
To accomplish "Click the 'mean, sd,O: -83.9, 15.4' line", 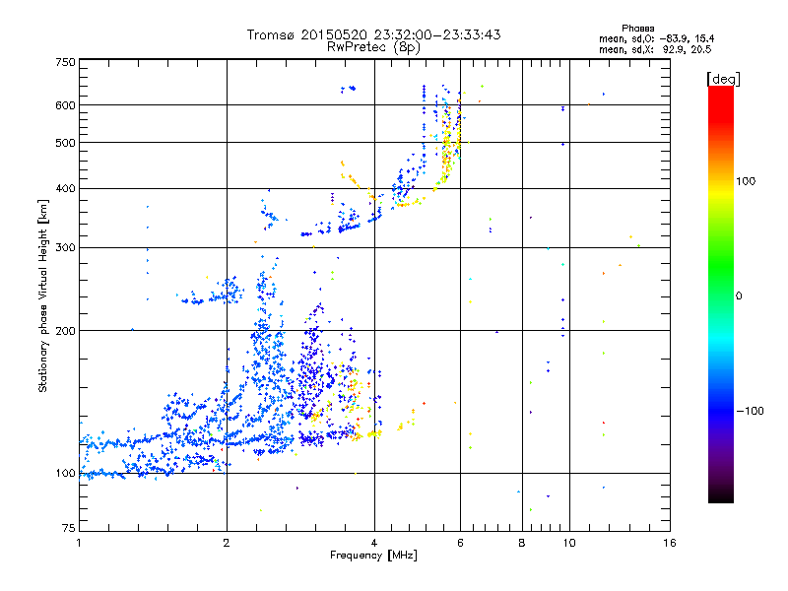I will tap(656, 38).
